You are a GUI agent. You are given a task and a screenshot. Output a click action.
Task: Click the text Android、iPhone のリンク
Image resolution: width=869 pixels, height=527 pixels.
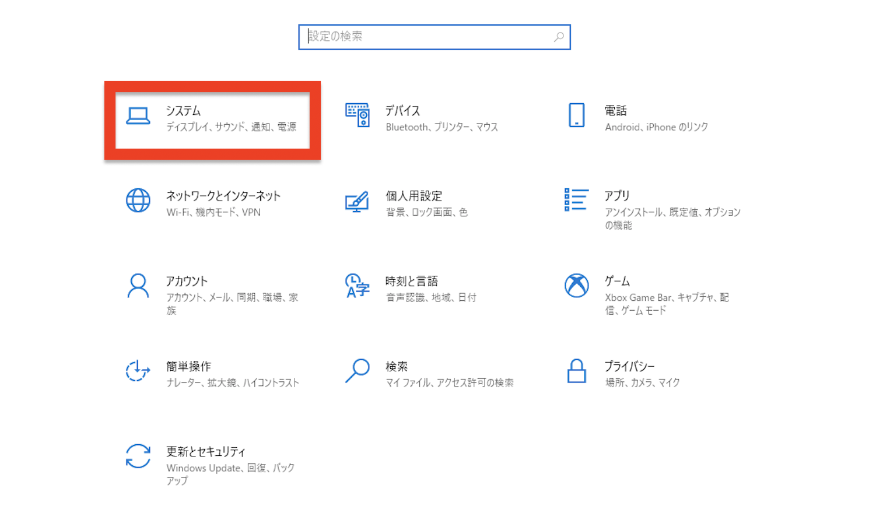657,127
